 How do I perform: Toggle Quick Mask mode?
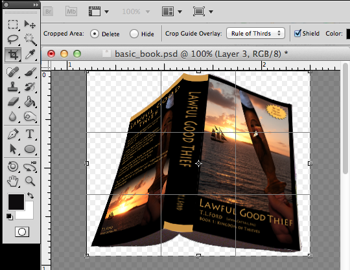[x=22, y=232]
